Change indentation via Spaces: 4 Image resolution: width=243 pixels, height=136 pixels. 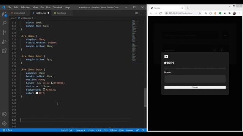coord(80,130)
